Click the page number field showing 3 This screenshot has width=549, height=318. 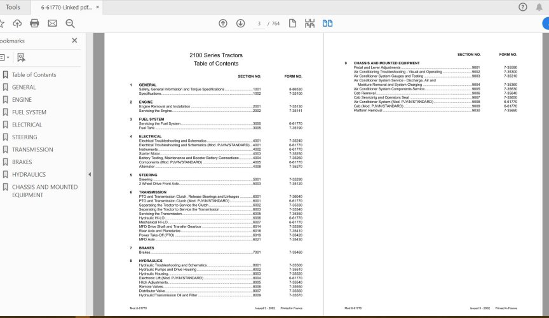pyautogui.click(x=259, y=24)
